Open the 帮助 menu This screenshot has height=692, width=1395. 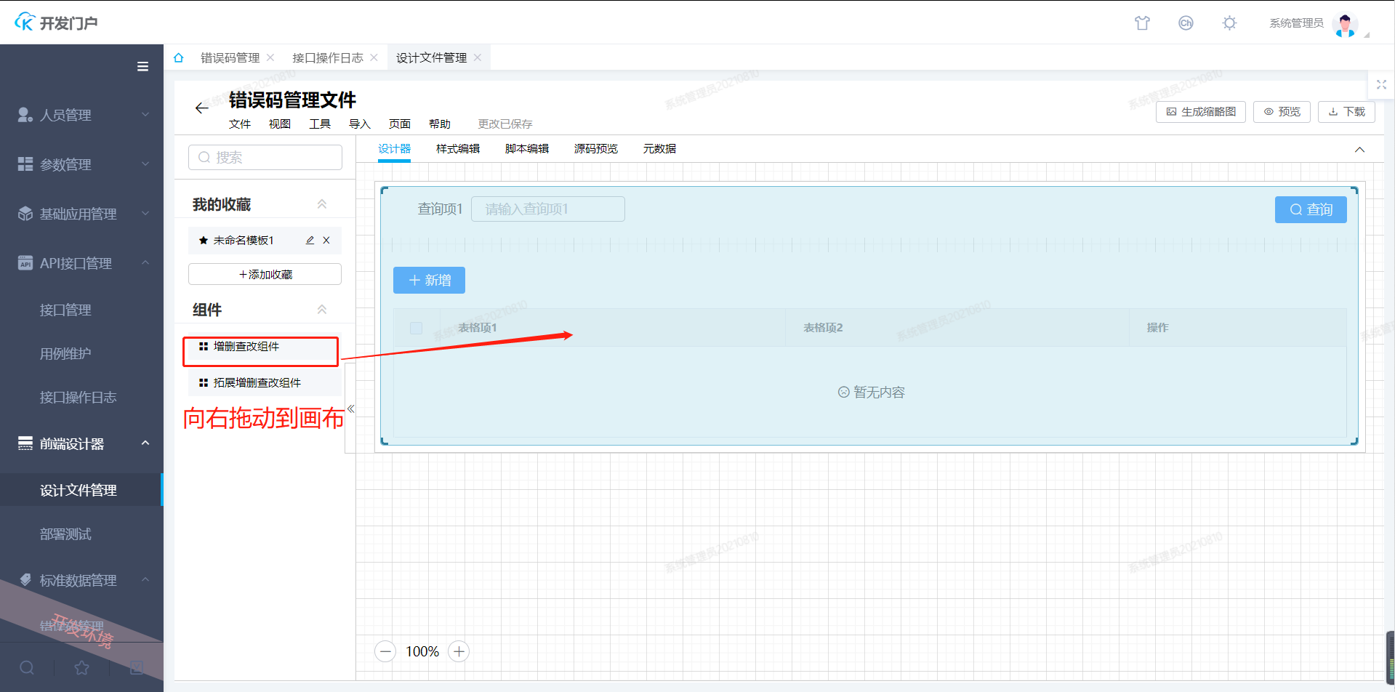point(440,124)
